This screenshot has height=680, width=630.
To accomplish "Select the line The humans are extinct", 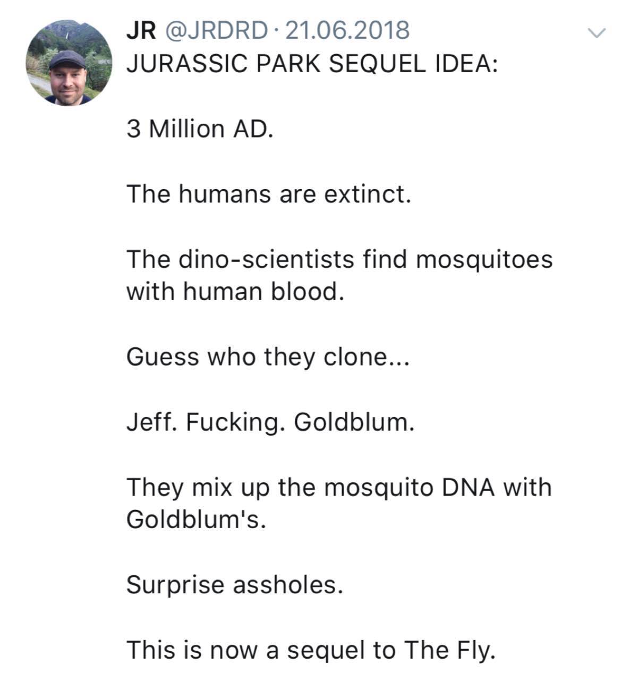I will (269, 194).
